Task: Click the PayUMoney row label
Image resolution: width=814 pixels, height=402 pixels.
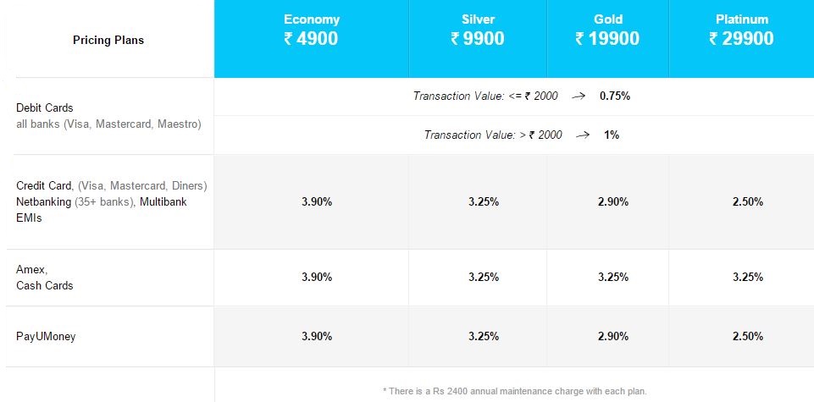Action: coord(46,337)
